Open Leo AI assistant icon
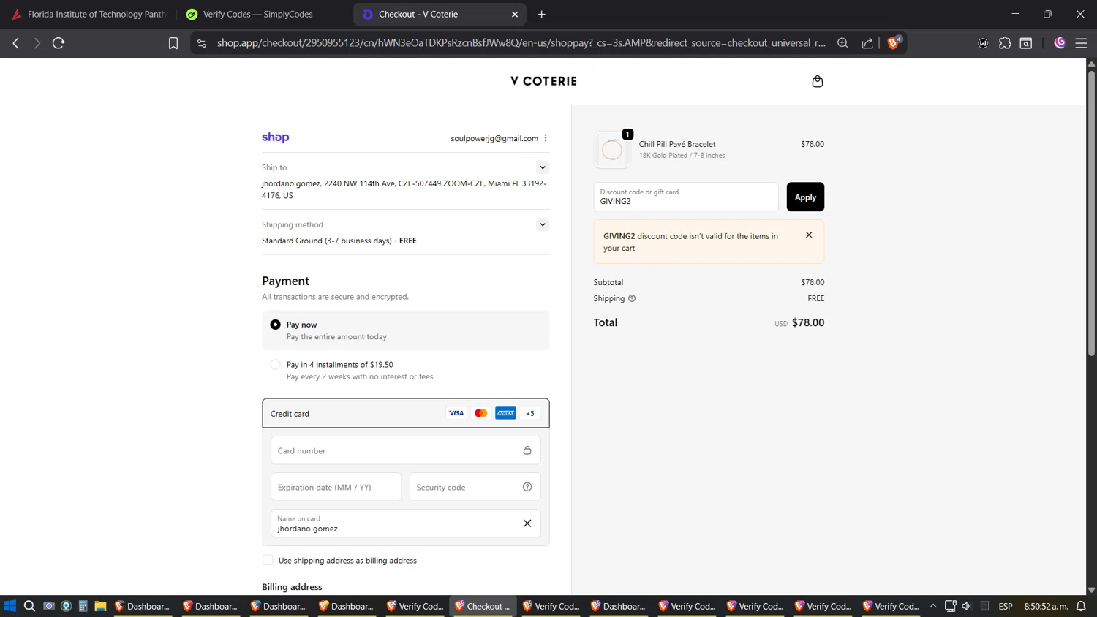 (x=1059, y=43)
